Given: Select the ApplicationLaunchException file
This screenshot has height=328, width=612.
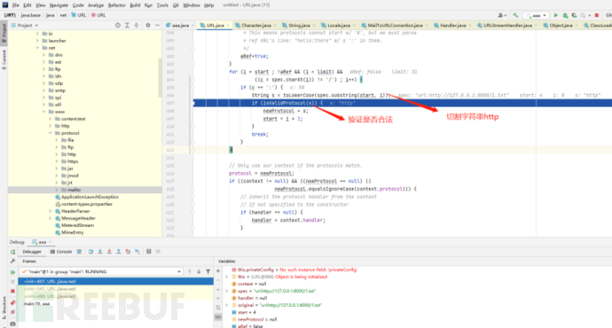Looking at the screenshot, I should (90, 197).
